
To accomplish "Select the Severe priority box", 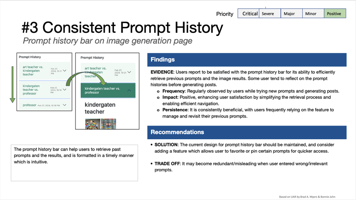I will click(x=270, y=13).
